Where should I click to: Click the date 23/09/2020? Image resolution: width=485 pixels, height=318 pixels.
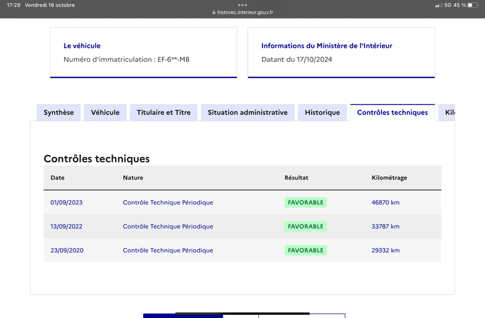pyautogui.click(x=67, y=250)
